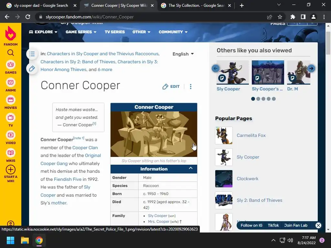331x248 pixels.
Task: Open the Wikis sidebar icon
Action: coord(11,153)
